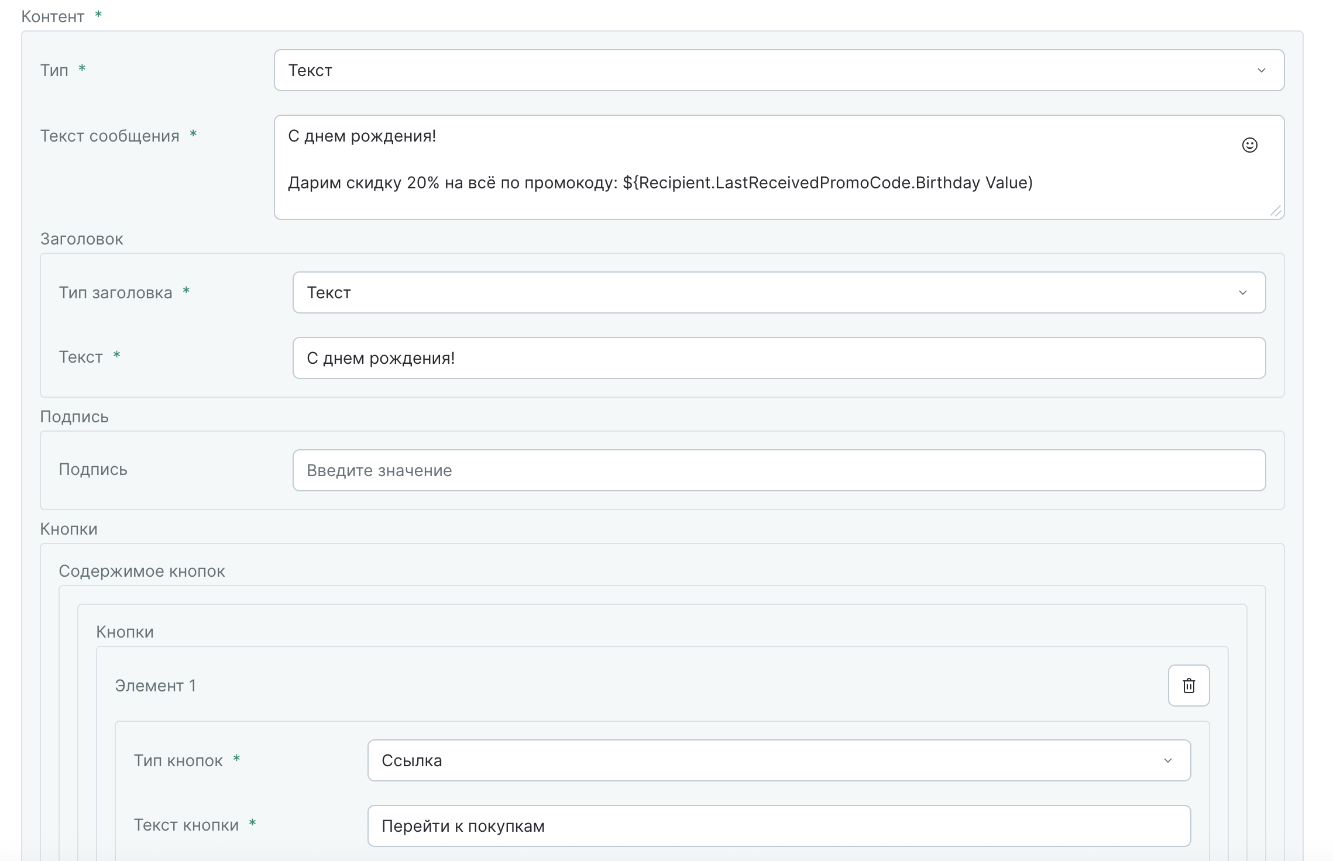Open the emoji picker in message text
This screenshot has width=1333, height=861.
click(1249, 145)
